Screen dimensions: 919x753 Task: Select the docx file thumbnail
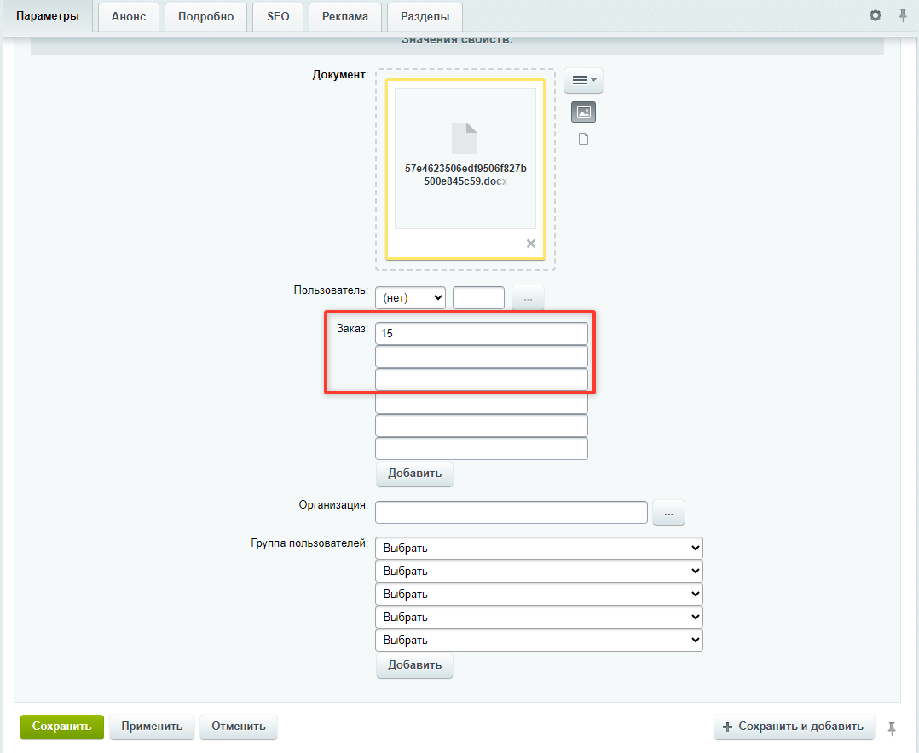[465, 170]
